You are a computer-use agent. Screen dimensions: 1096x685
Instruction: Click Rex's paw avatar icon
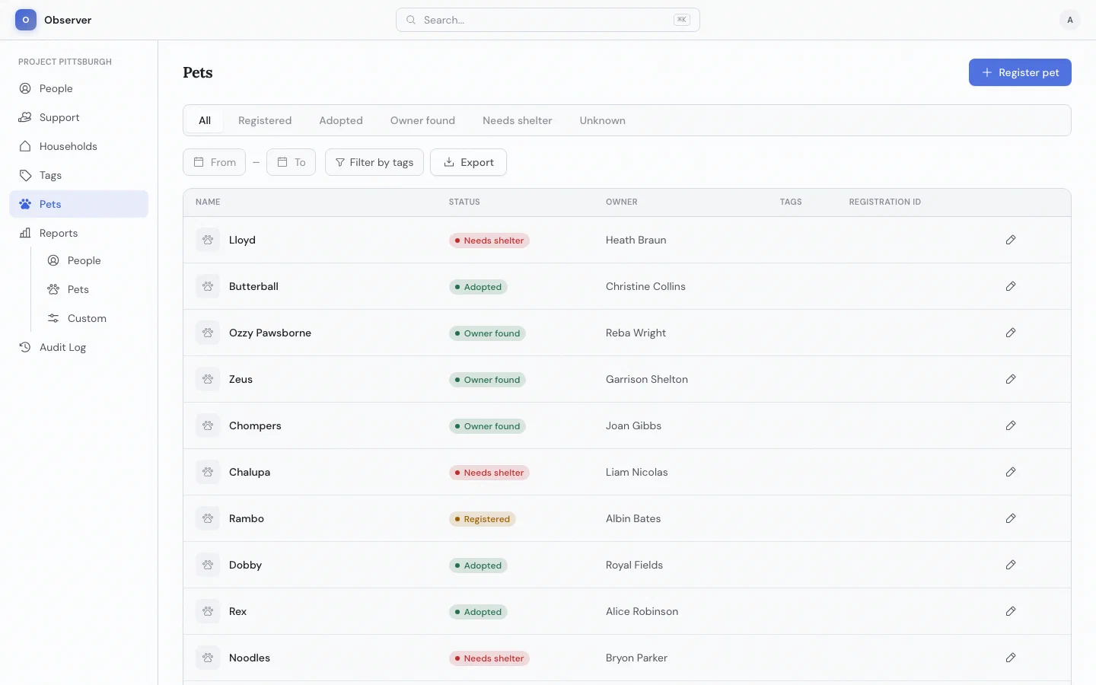pyautogui.click(x=208, y=611)
